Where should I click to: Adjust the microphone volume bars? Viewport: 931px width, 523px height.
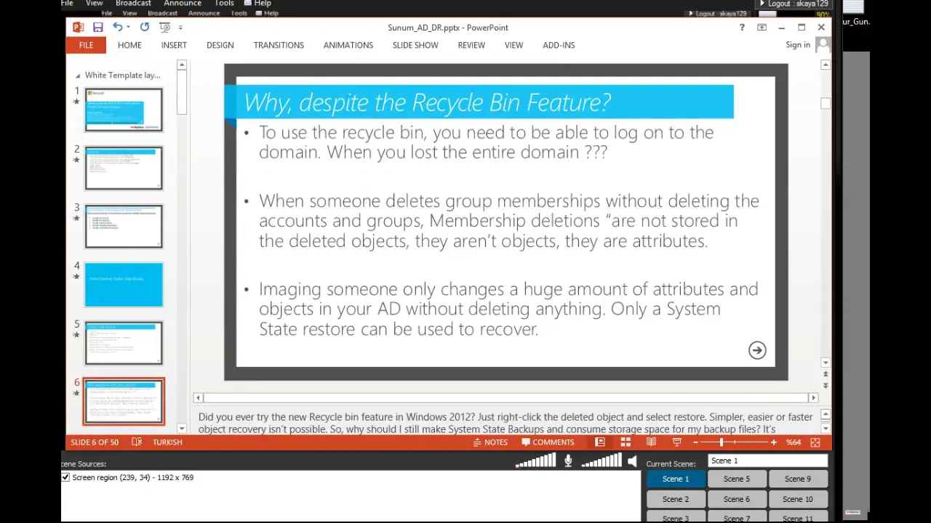pos(536,461)
